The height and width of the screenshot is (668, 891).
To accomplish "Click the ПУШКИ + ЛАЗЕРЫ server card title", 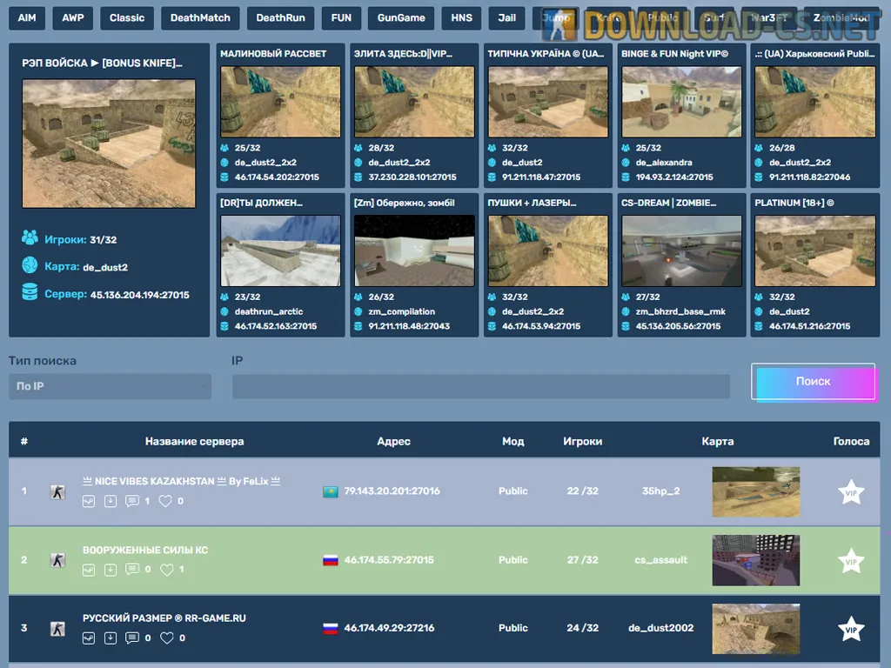I will (x=532, y=203).
